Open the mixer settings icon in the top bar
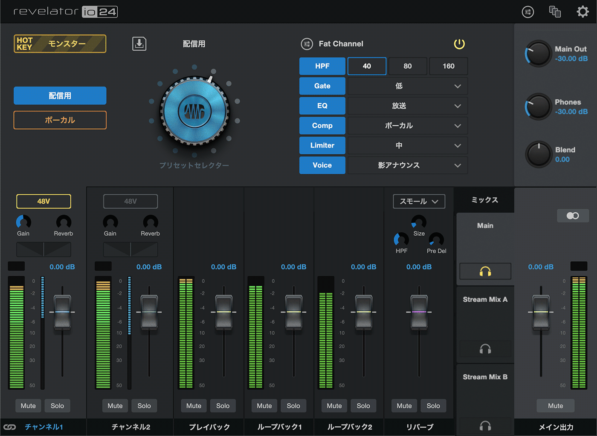The height and width of the screenshot is (436, 597). 527,12
